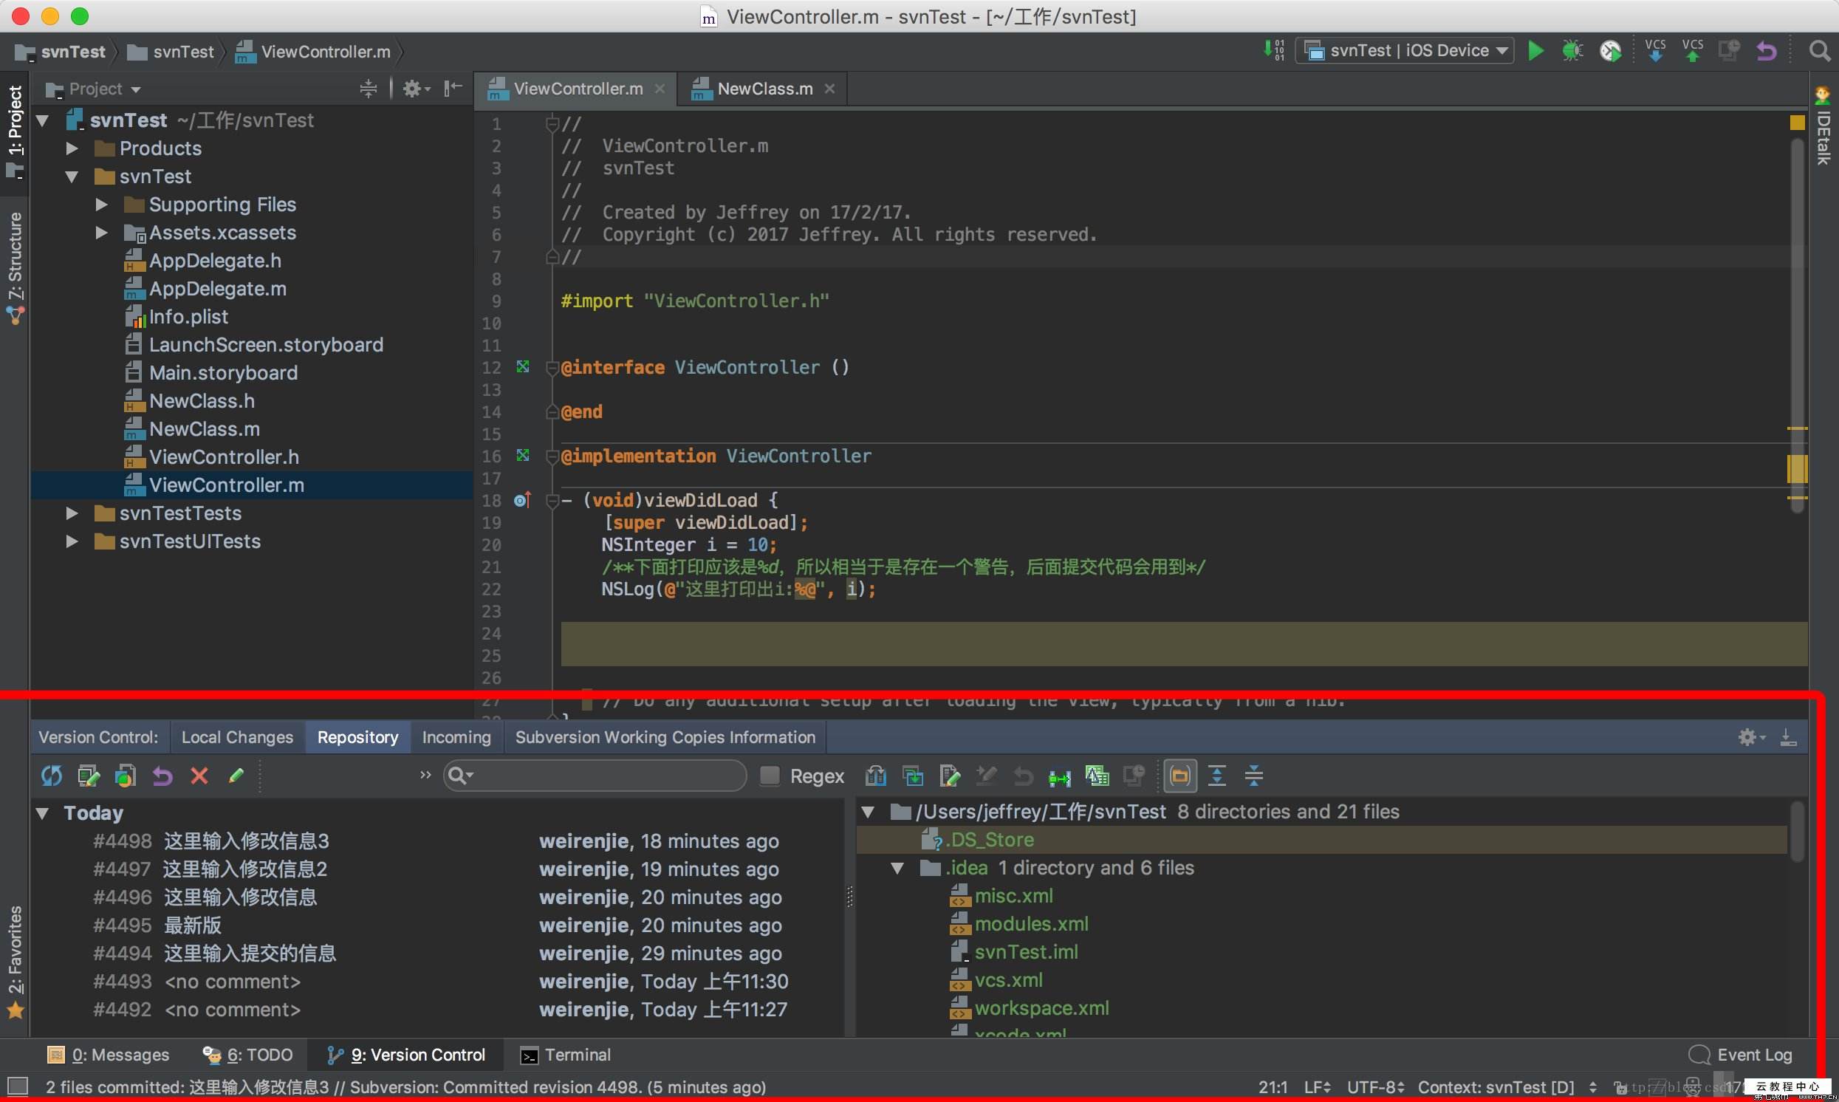The width and height of the screenshot is (1839, 1102).
Task: Hide the Project panel using the collapse icon
Action: (452, 89)
